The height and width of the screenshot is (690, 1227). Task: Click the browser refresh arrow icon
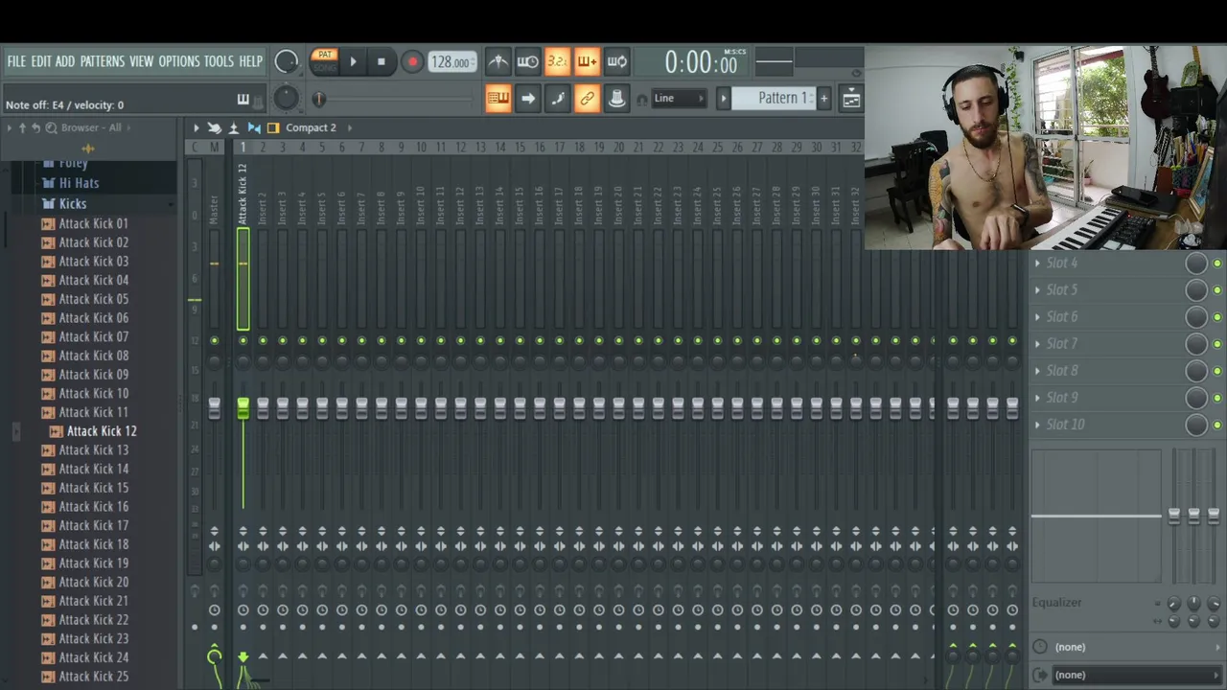click(x=35, y=127)
